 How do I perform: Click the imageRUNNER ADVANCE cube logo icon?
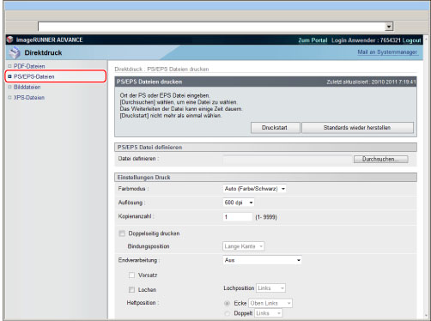(10, 39)
